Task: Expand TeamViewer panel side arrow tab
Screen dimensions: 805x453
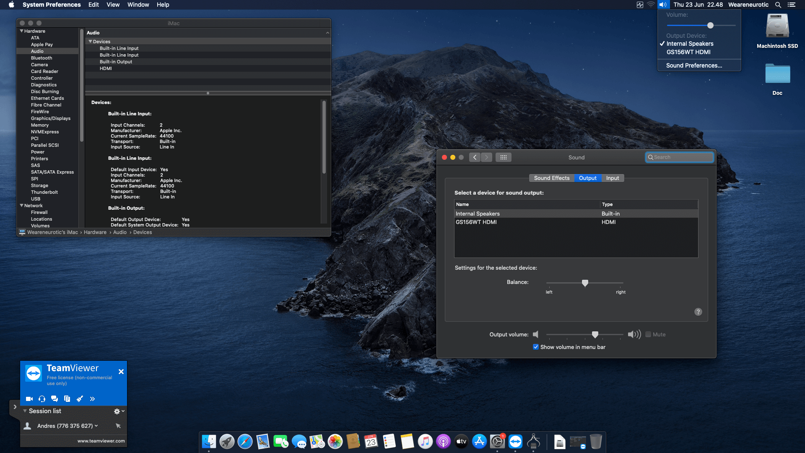Action: pyautogui.click(x=15, y=407)
